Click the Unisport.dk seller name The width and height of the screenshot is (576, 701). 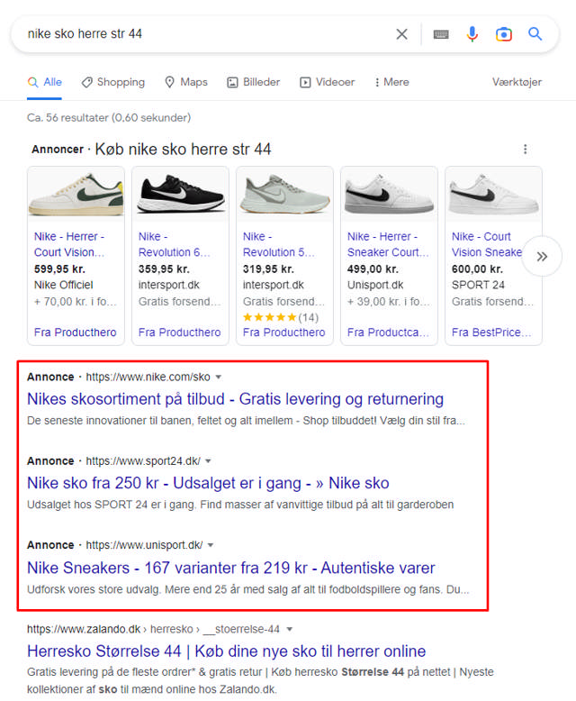[x=375, y=286]
